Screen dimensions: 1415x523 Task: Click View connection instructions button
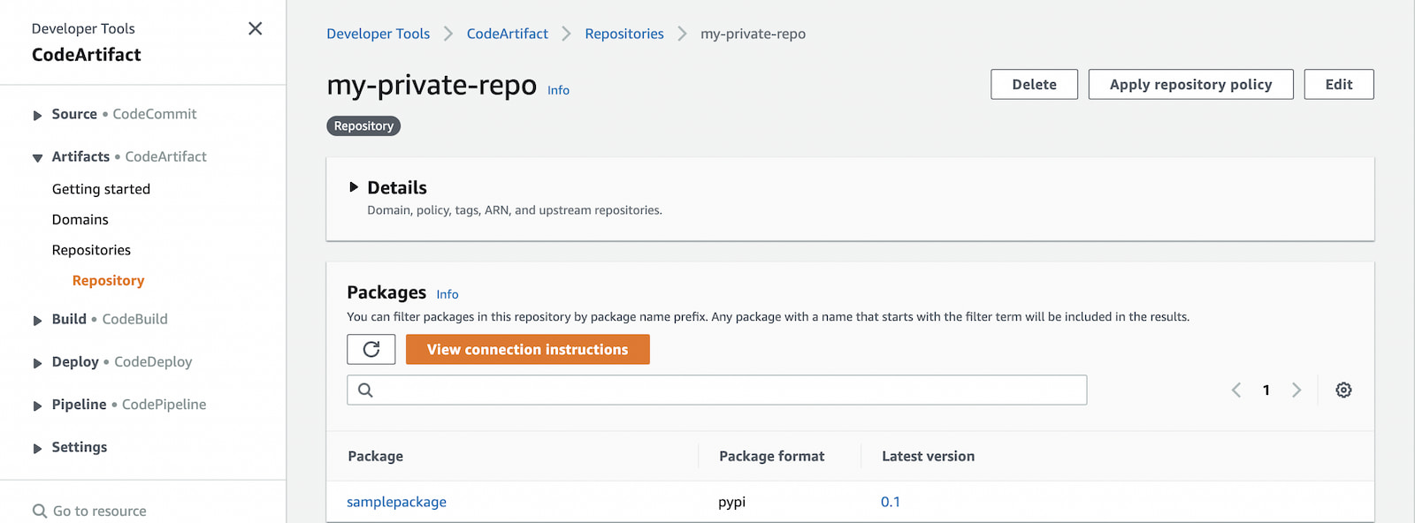point(527,349)
